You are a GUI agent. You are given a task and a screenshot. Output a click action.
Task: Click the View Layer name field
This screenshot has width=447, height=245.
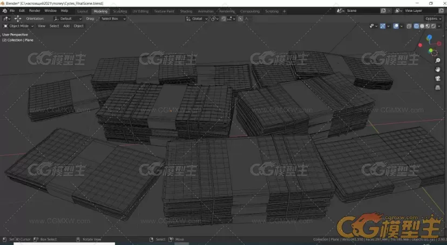421,11
